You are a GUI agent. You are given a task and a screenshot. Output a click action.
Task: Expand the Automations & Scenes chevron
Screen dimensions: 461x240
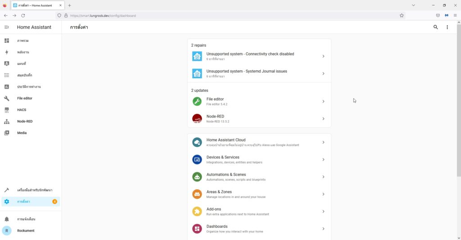click(x=323, y=177)
